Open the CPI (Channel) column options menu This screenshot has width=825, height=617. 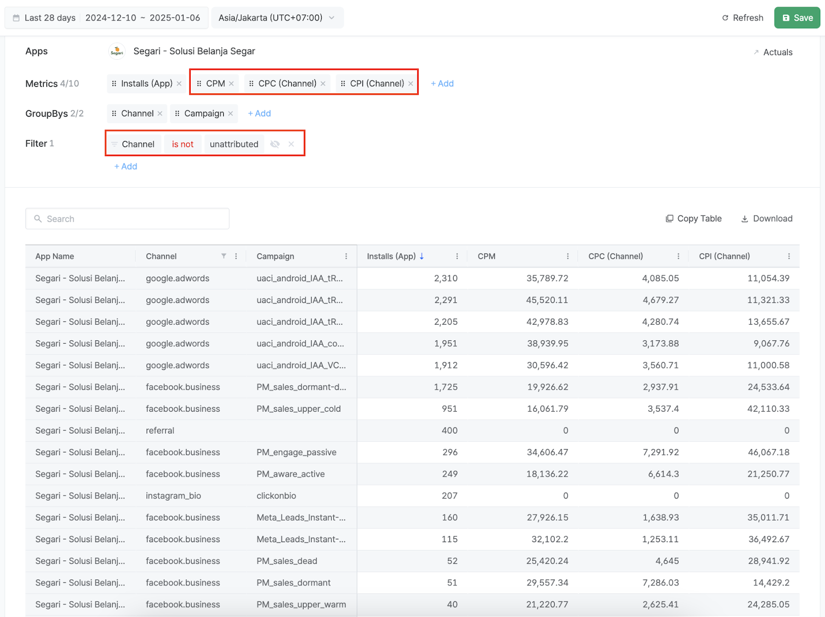pos(788,256)
